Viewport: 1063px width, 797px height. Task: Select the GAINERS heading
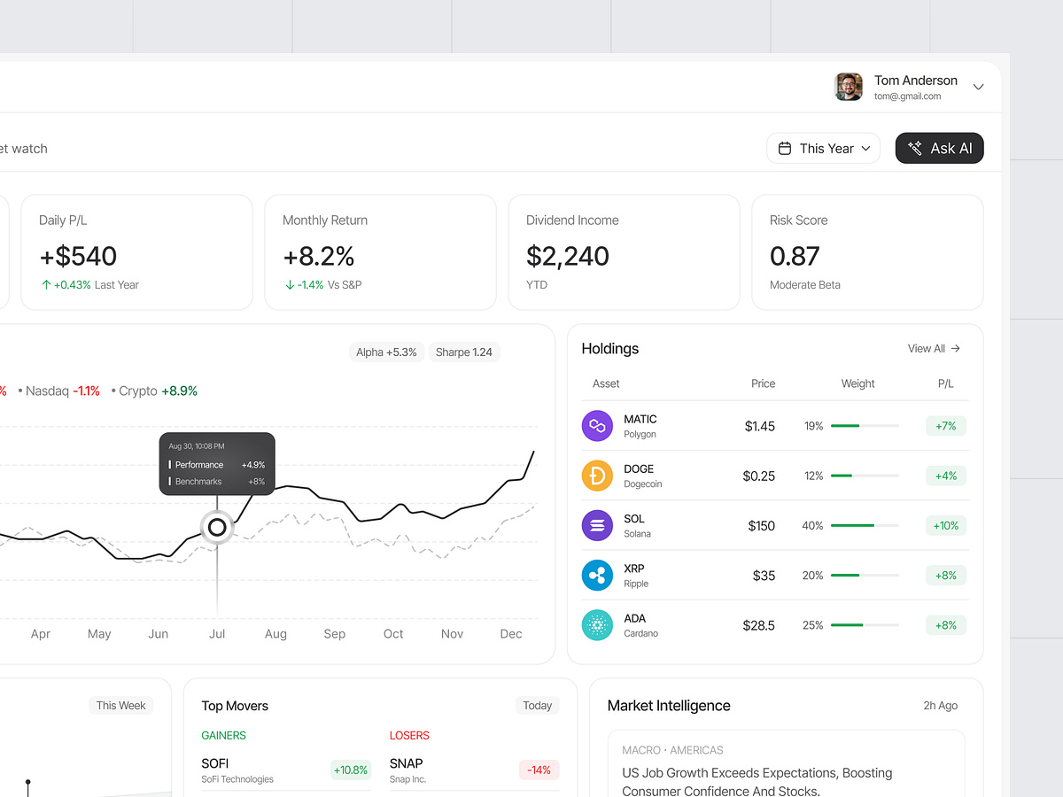[x=223, y=736]
